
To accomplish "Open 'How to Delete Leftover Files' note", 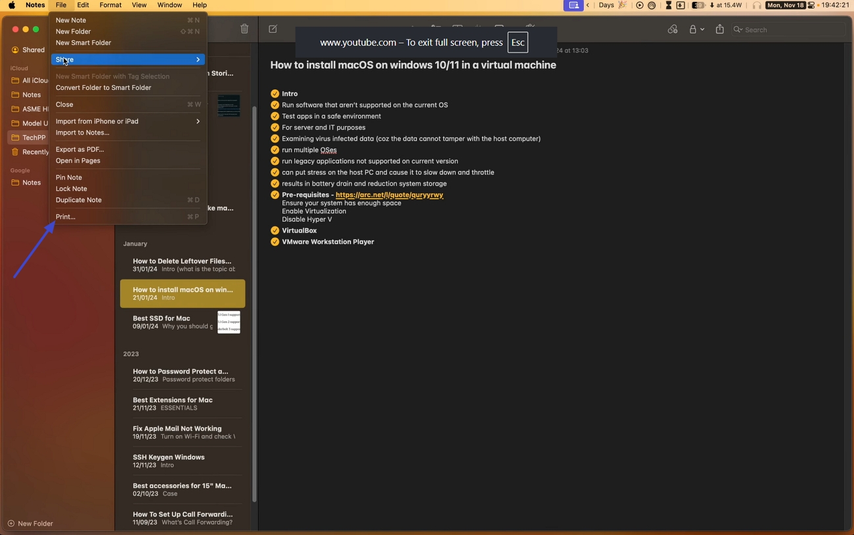I will point(183,265).
